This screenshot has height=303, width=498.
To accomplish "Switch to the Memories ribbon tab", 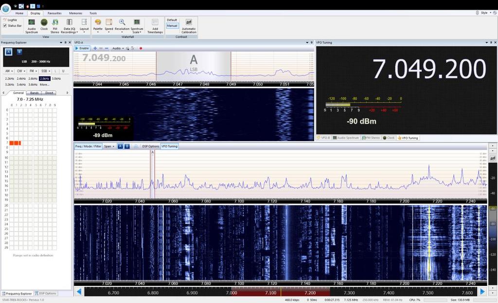I will pyautogui.click(x=75, y=13).
